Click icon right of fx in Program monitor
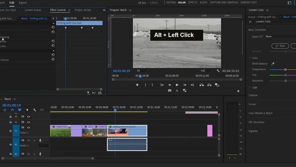The height and width of the screenshot is (167, 296). click(185, 90)
